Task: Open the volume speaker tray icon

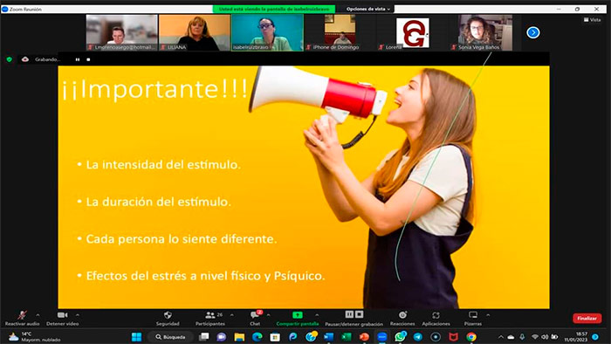Action: 545,337
